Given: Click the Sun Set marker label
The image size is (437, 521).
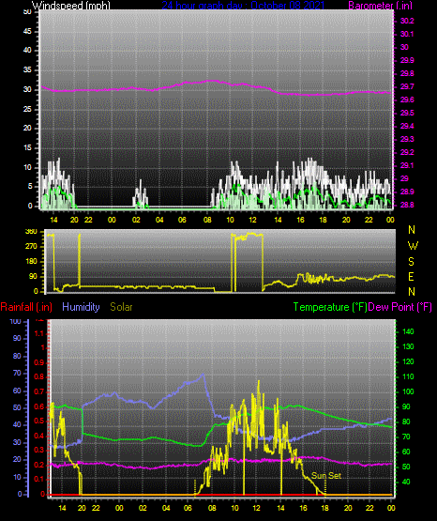Looking at the screenshot, I should pyautogui.click(x=325, y=476).
